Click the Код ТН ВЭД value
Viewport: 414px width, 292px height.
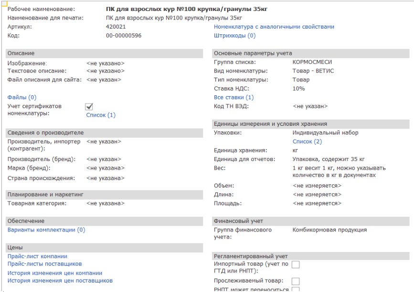pos(309,106)
